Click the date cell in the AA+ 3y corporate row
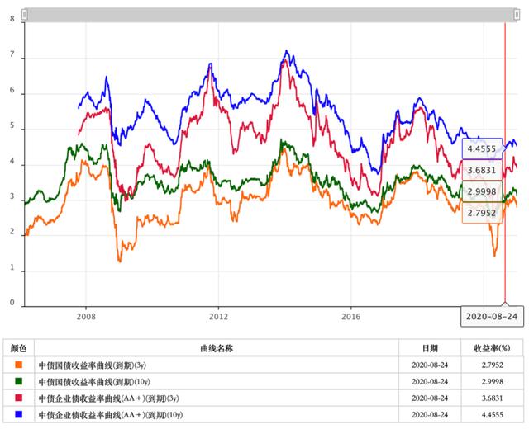 coord(430,398)
